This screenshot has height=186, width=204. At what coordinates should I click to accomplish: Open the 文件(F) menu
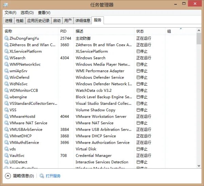(x=10, y=13)
